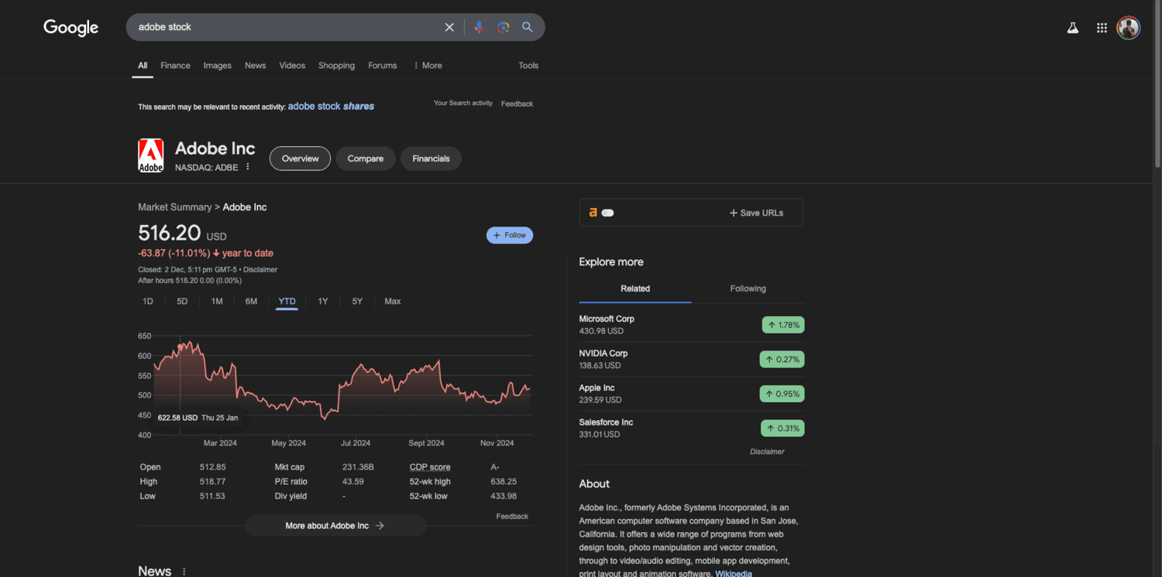Open Wikipedia link in About section
The width and height of the screenshot is (1162, 577).
click(733, 574)
